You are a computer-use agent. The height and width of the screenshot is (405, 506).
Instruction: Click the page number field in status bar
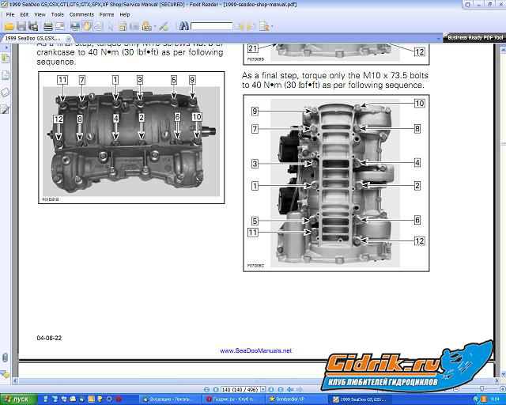(x=217, y=390)
